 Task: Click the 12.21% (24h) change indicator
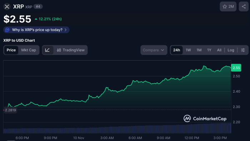[x=48, y=19]
